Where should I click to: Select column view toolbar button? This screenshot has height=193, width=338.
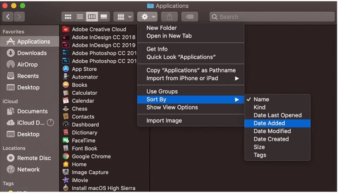[92, 17]
